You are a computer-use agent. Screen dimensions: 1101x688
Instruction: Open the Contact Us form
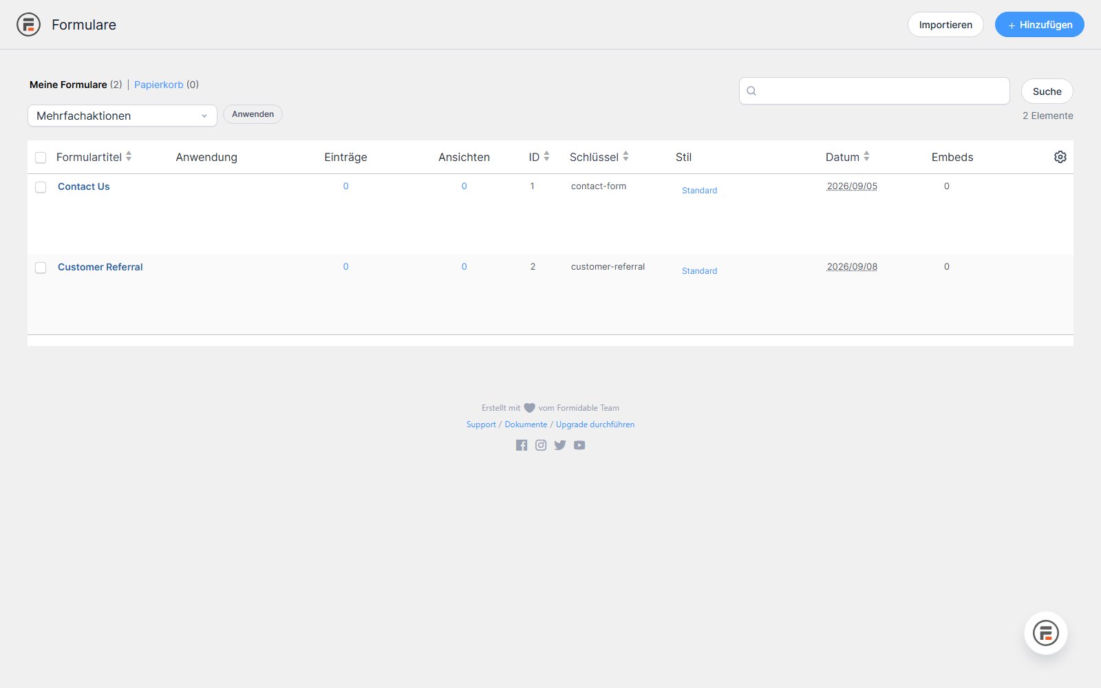84,186
